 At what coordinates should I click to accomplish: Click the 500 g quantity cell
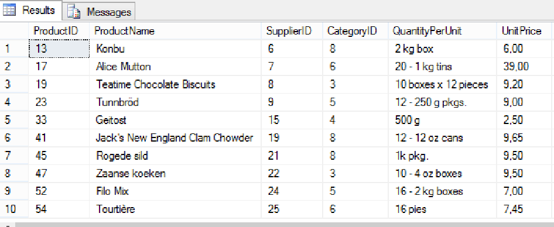(442, 120)
